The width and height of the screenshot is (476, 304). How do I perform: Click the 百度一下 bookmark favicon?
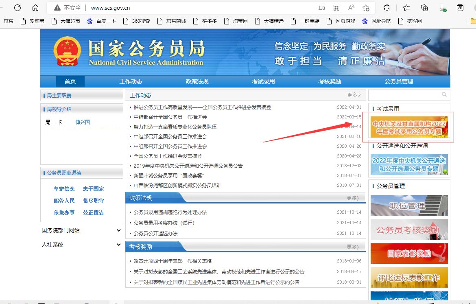pos(90,21)
